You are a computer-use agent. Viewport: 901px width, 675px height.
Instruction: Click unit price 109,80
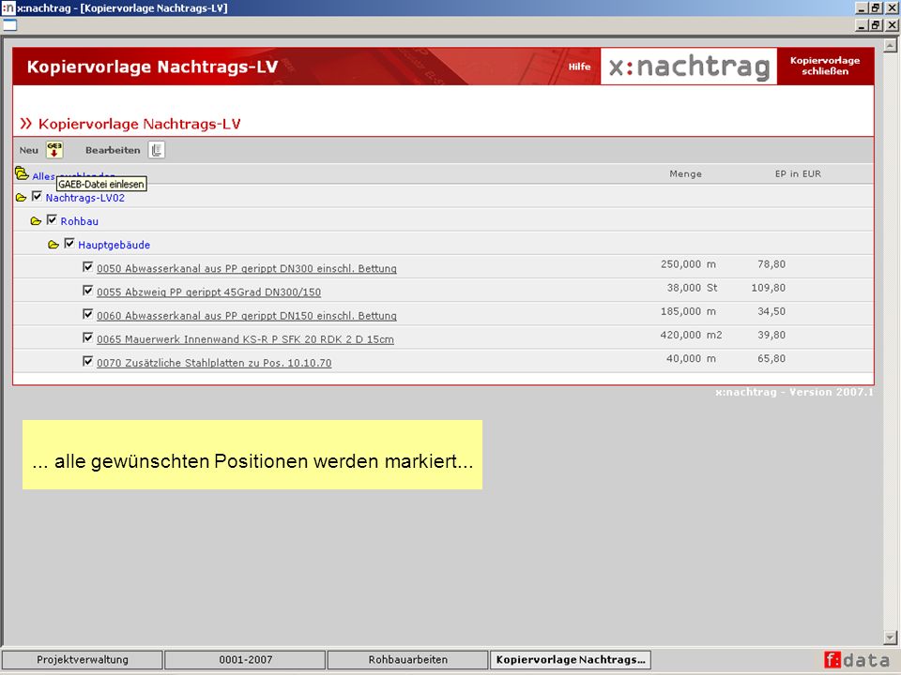769,288
